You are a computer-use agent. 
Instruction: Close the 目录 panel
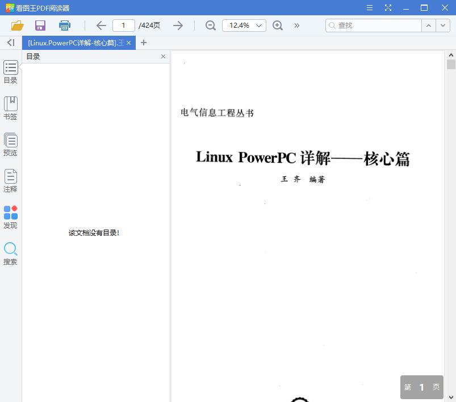pos(163,56)
